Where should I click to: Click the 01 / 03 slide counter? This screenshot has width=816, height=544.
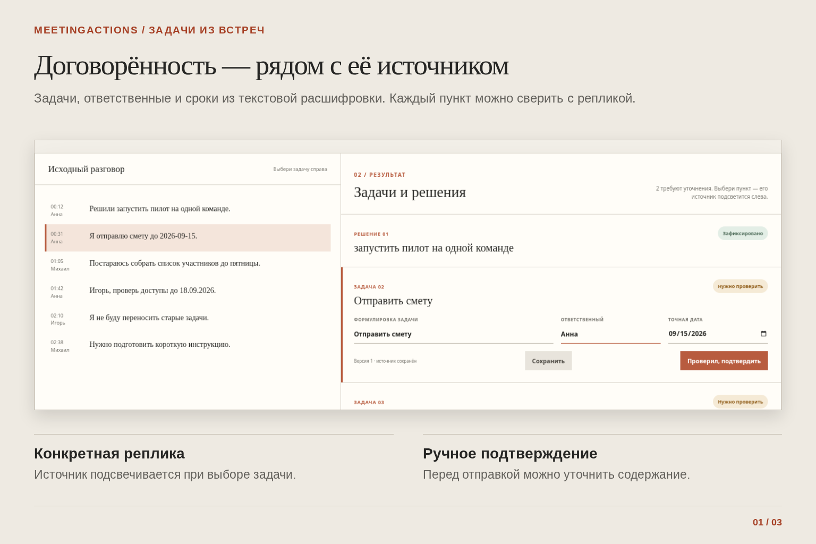pyautogui.click(x=767, y=522)
